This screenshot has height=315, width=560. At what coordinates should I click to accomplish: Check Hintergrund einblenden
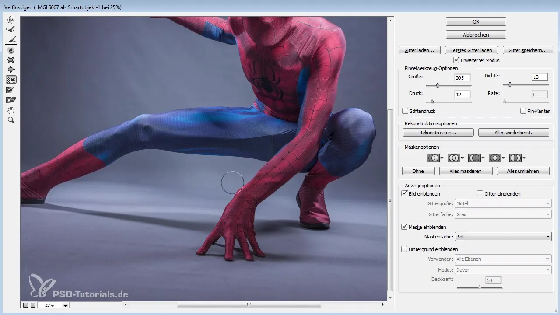(x=404, y=249)
